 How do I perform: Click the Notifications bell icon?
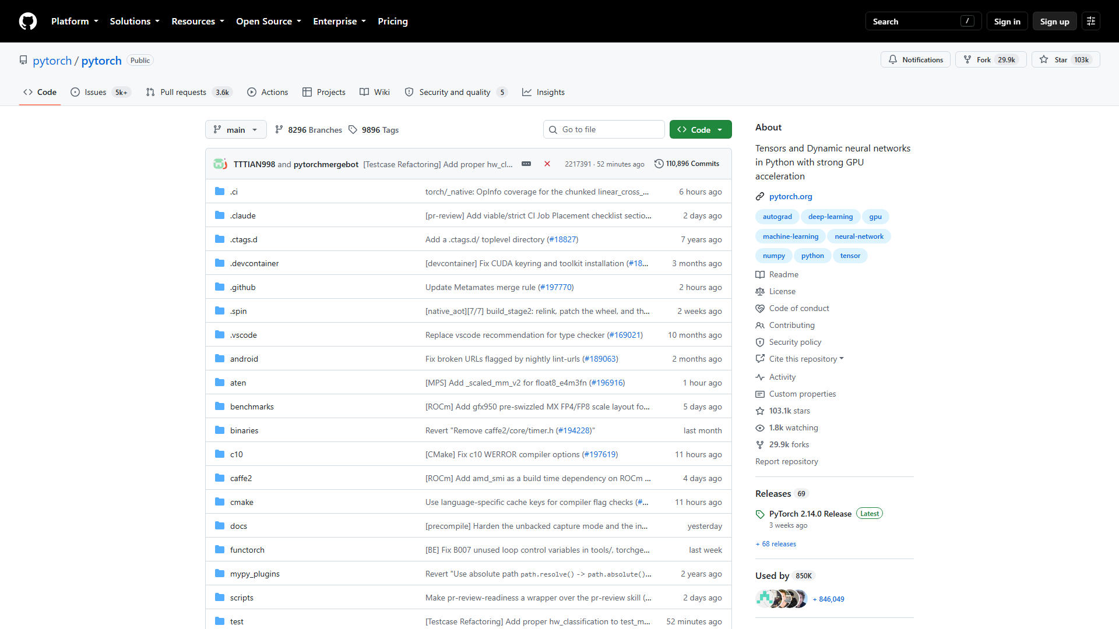click(x=892, y=60)
